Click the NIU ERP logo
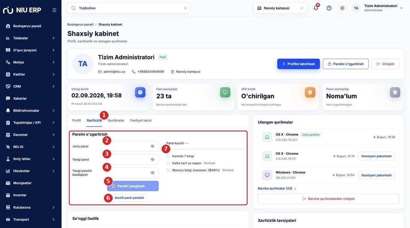 tap(22, 10)
